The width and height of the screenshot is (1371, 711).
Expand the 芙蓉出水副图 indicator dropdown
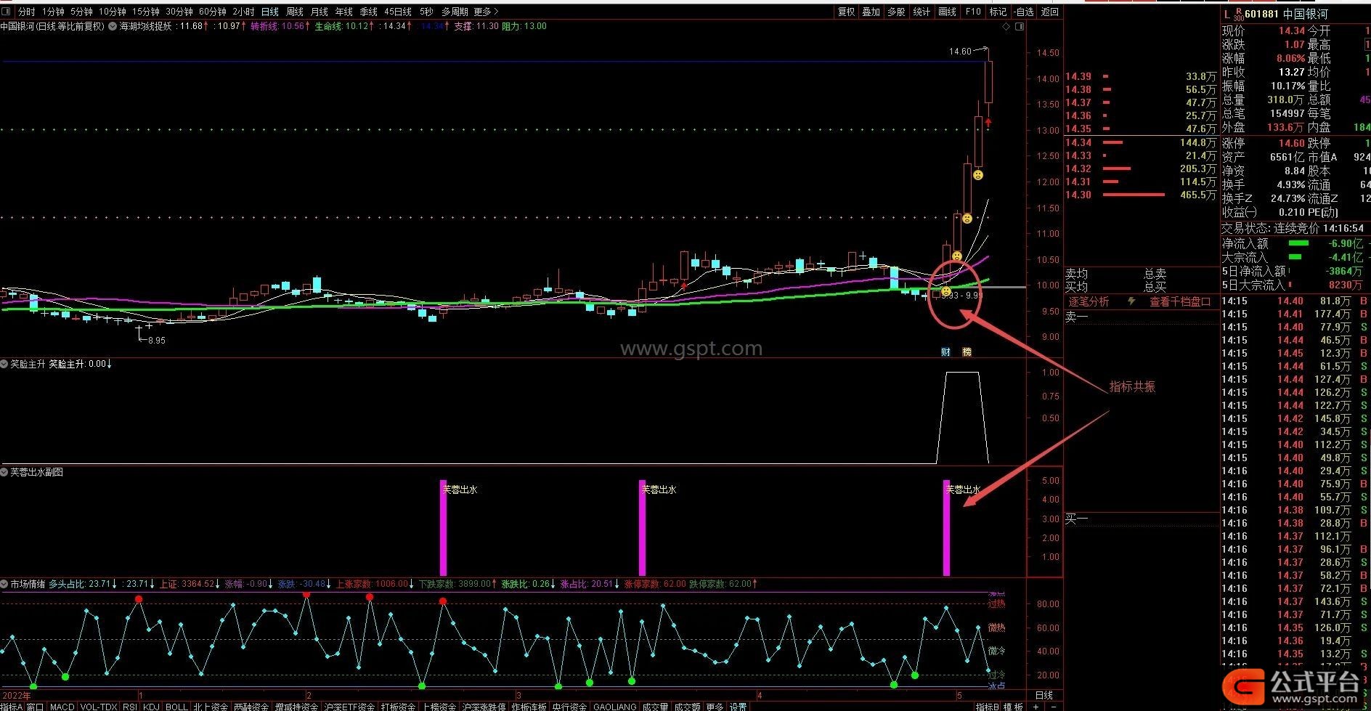click(x=4, y=472)
